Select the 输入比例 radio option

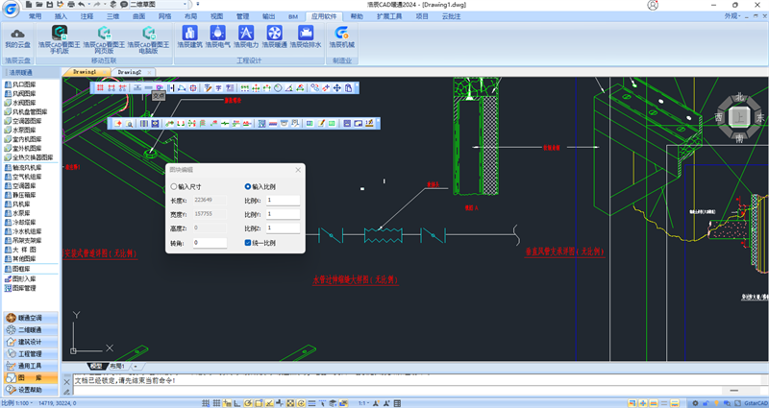(248, 186)
